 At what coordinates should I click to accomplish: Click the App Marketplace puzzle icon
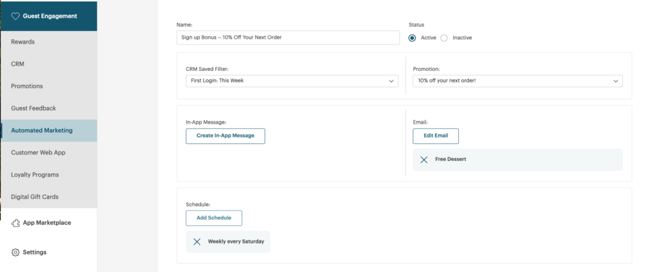[15, 223]
